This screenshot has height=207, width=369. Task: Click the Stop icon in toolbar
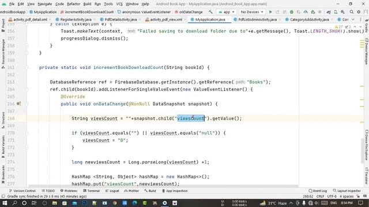pyautogui.click(x=319, y=11)
